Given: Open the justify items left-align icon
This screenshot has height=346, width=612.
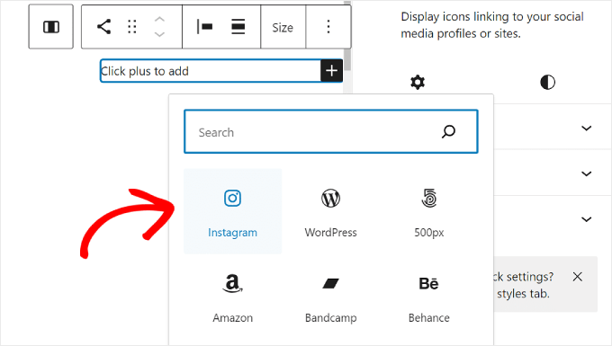Looking at the screenshot, I should [x=204, y=27].
